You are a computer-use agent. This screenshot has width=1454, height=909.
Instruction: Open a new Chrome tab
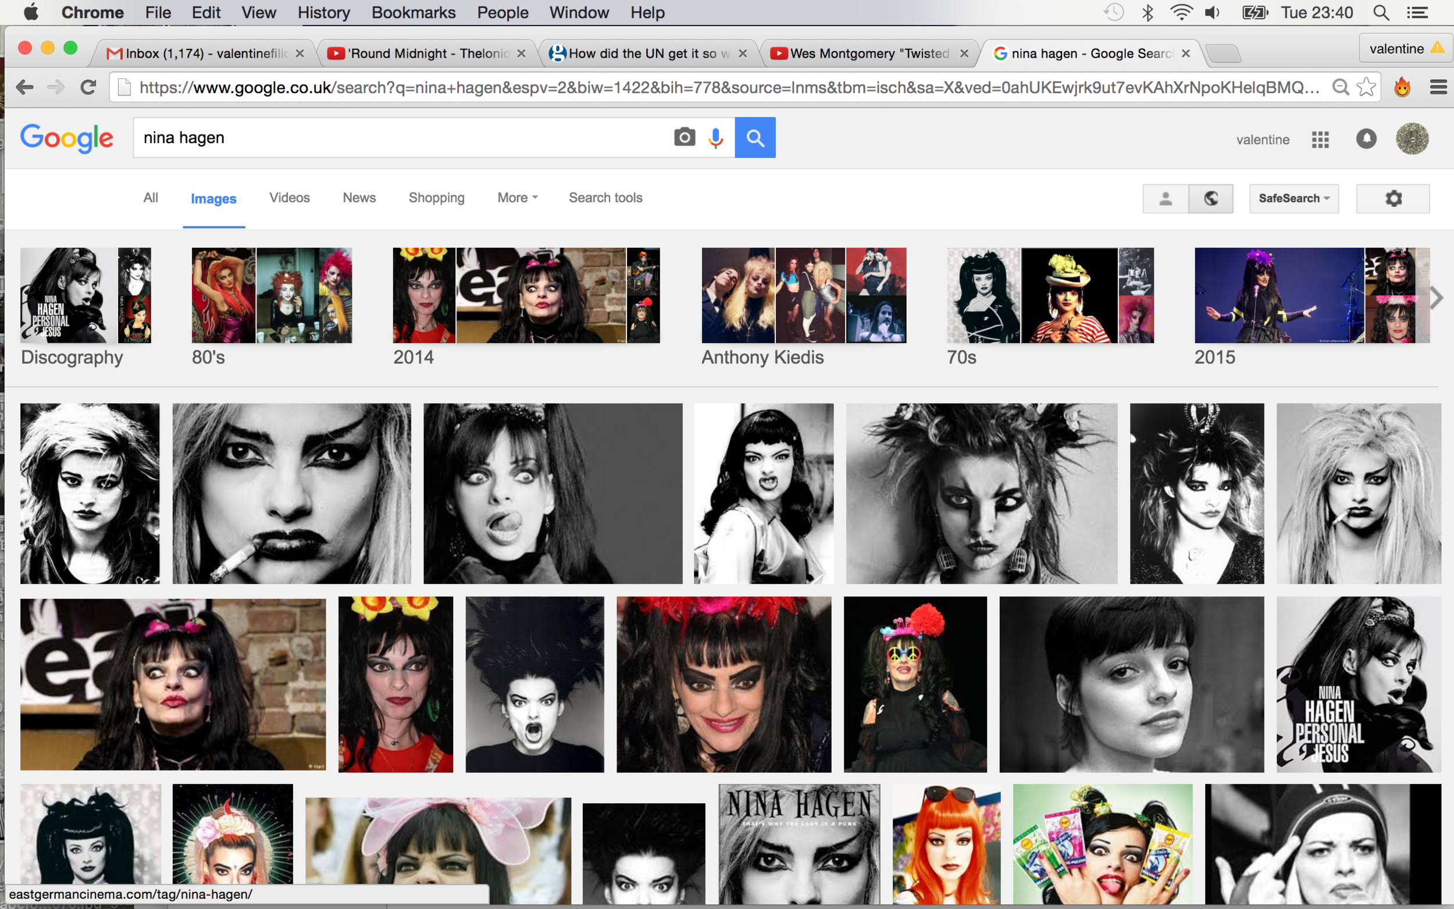click(x=1223, y=54)
